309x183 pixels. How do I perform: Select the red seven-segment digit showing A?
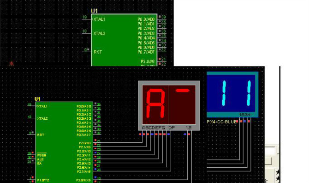click(155, 104)
